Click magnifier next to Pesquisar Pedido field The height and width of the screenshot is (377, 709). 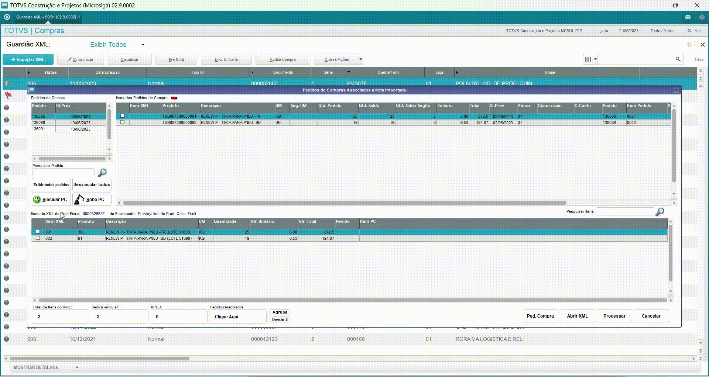102,173
